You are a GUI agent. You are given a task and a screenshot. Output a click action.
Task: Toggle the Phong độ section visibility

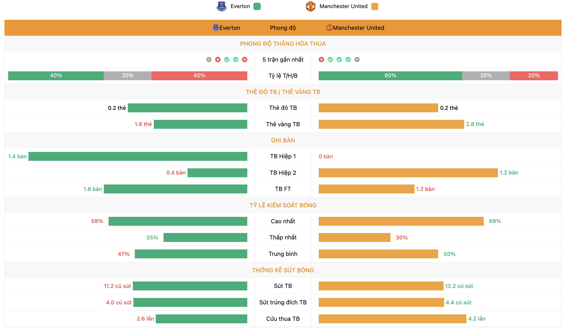(283, 28)
